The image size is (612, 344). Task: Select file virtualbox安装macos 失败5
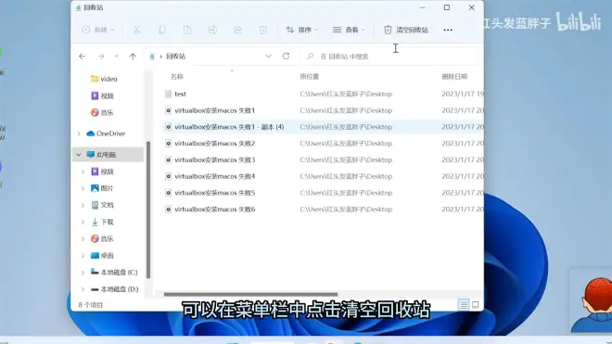[x=215, y=193]
